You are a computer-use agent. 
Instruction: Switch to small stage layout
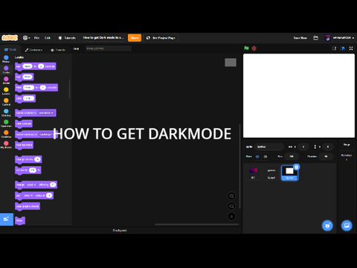[x=335, y=48]
